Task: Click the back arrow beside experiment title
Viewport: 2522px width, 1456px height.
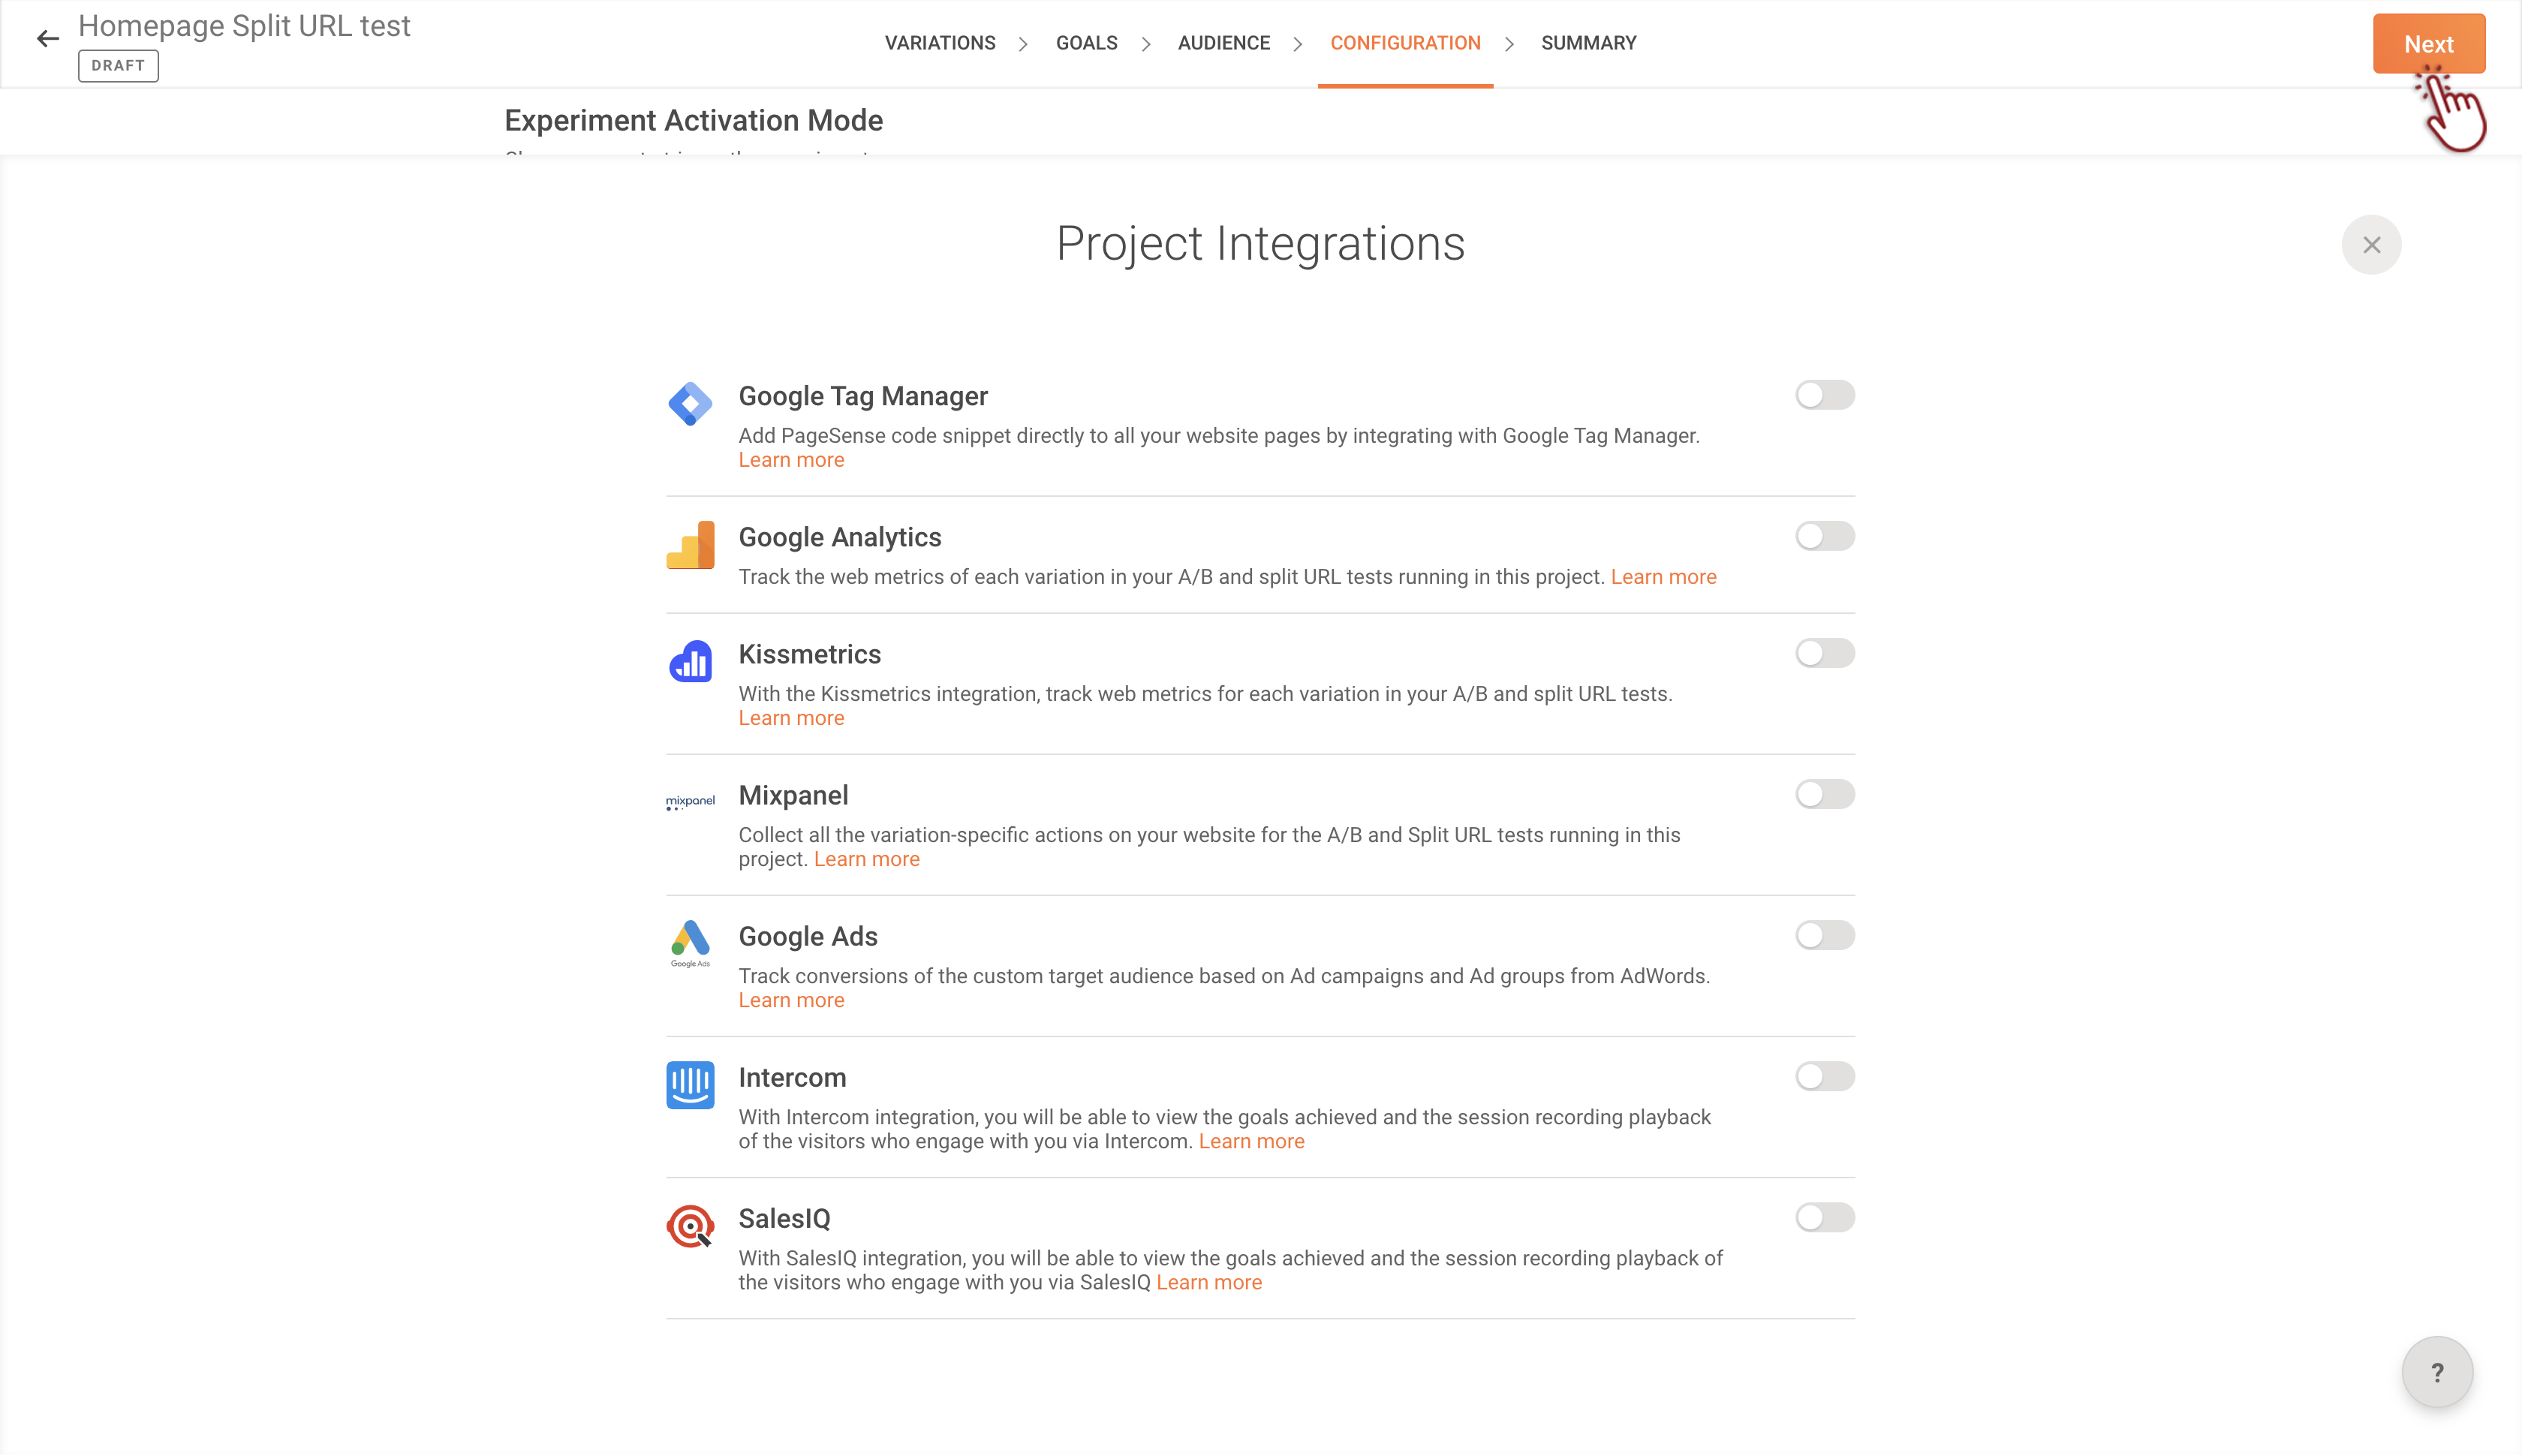Action: tap(48, 39)
